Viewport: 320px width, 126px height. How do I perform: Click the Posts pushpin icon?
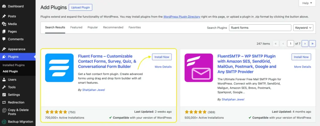click(x=4, y=16)
